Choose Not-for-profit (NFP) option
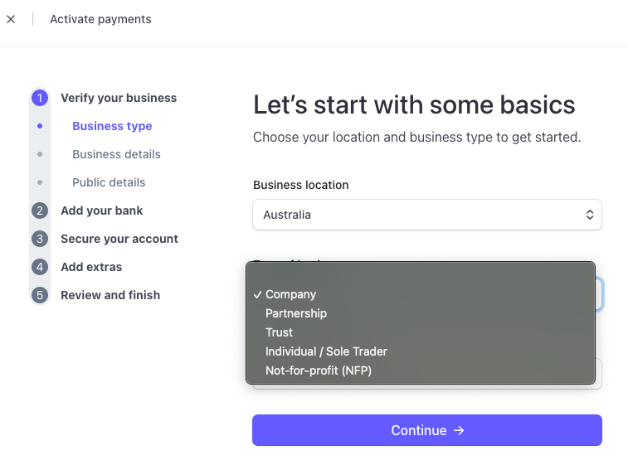 tap(318, 370)
